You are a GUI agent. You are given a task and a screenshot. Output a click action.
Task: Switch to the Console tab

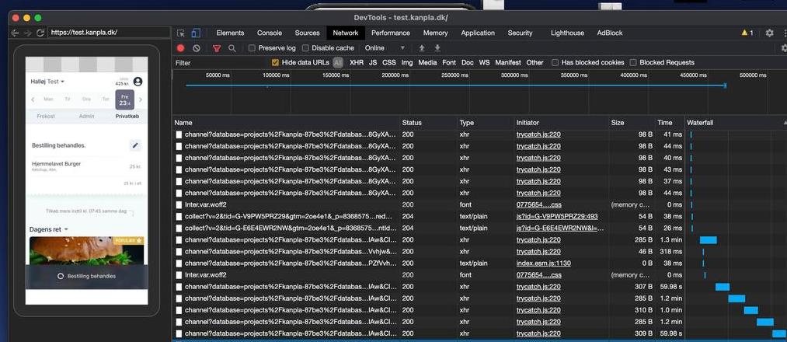pos(270,33)
